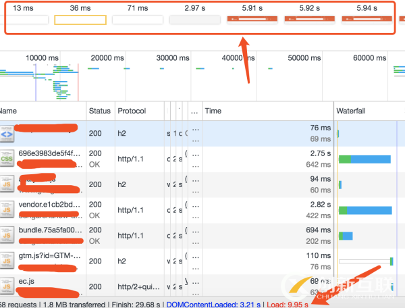Viewport: 405px width, 308px height.
Task: Select the vendor.e1cb2bd request row name
Action: [x=42, y=205]
